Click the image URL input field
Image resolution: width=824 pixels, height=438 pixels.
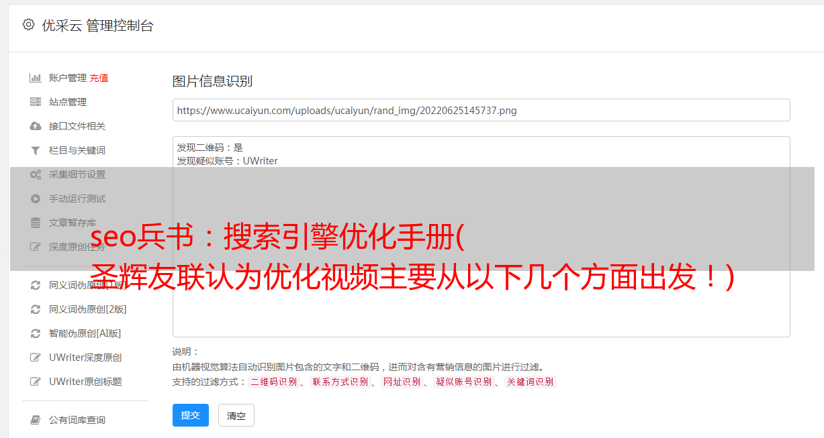[481, 110]
